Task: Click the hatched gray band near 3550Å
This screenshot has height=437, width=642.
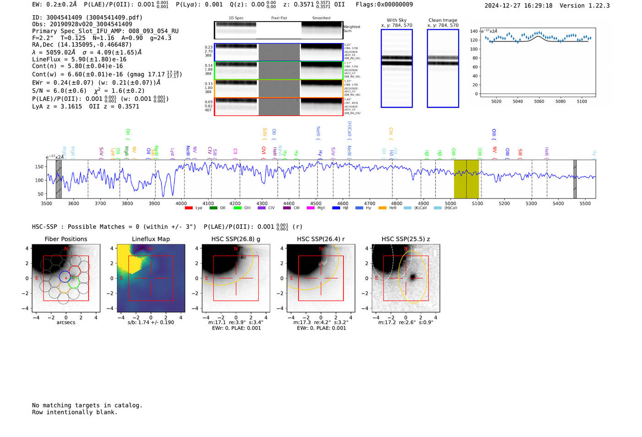Action: (x=59, y=179)
